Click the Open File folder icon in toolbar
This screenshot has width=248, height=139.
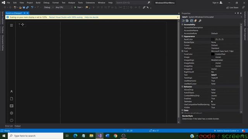20,7
